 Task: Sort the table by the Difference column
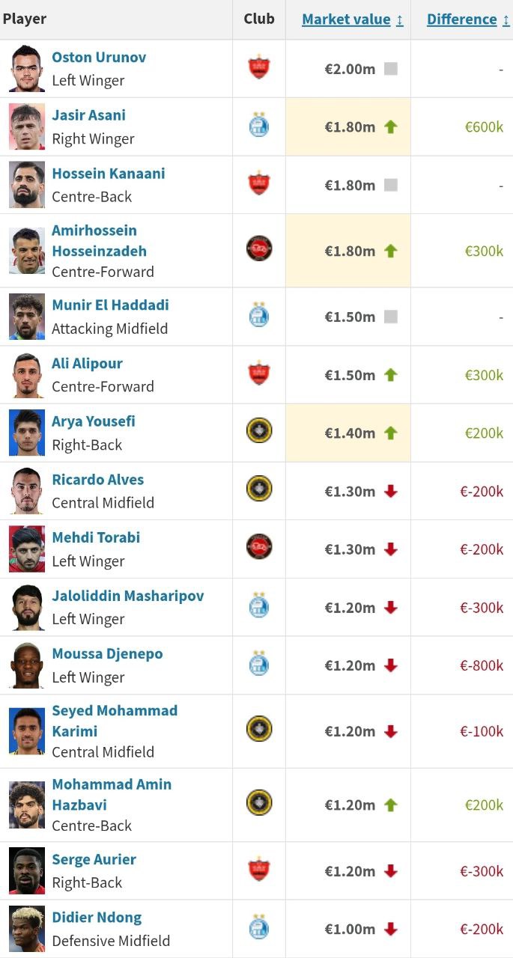(x=462, y=19)
